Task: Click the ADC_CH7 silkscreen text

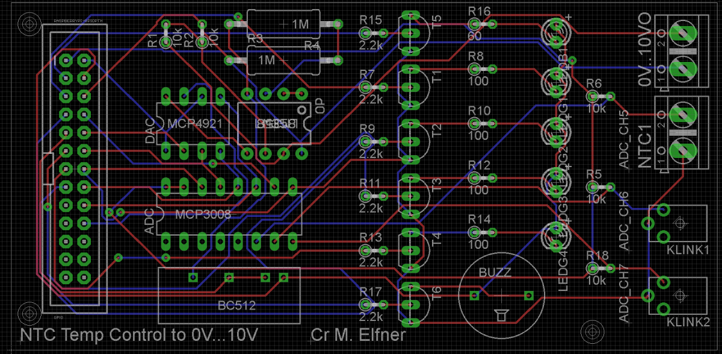Action: click(x=625, y=294)
